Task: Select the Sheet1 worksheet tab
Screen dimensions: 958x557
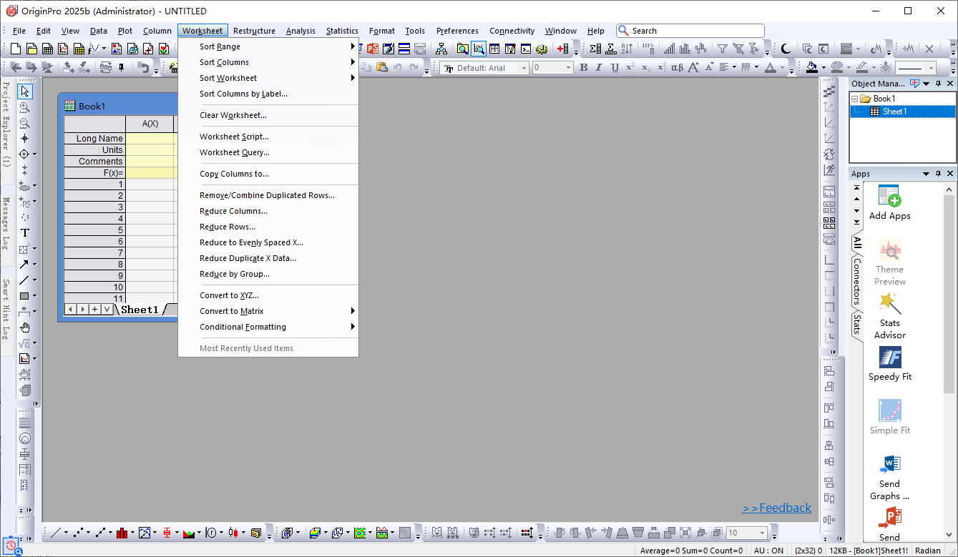Action: (140, 310)
